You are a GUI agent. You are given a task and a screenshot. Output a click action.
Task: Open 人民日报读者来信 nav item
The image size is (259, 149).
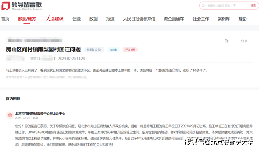[x=139, y=19]
